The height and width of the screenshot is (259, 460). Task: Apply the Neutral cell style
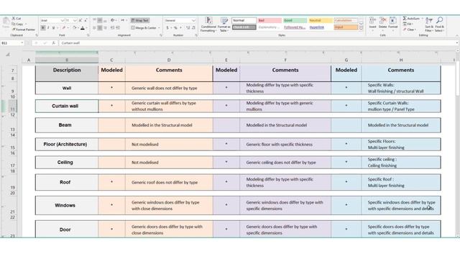tap(321, 20)
